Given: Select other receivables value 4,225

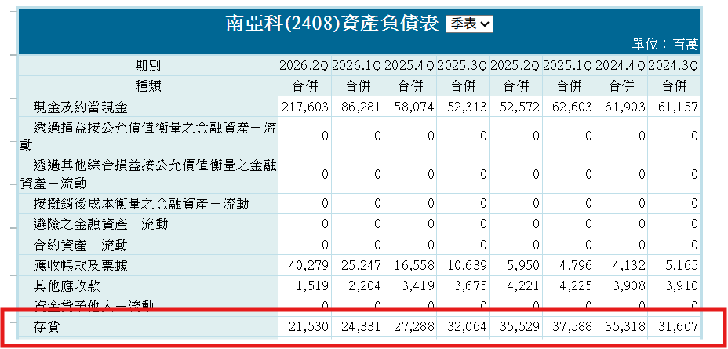Looking at the screenshot, I should coord(576,286).
